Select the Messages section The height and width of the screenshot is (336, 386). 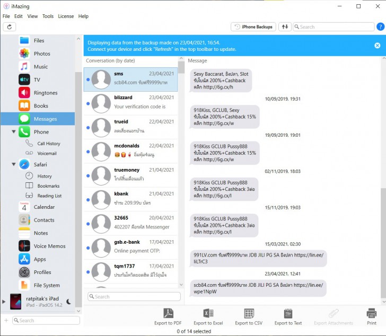tap(38, 119)
